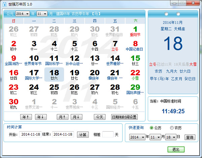
Task: Jump to next year with 年↓ button
Action: (x=41, y=117)
